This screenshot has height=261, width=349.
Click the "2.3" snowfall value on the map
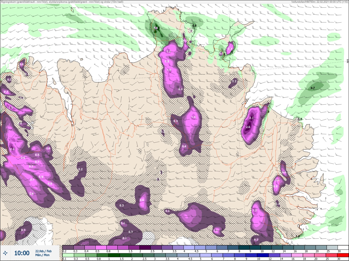pyautogui.click(x=252, y=118)
